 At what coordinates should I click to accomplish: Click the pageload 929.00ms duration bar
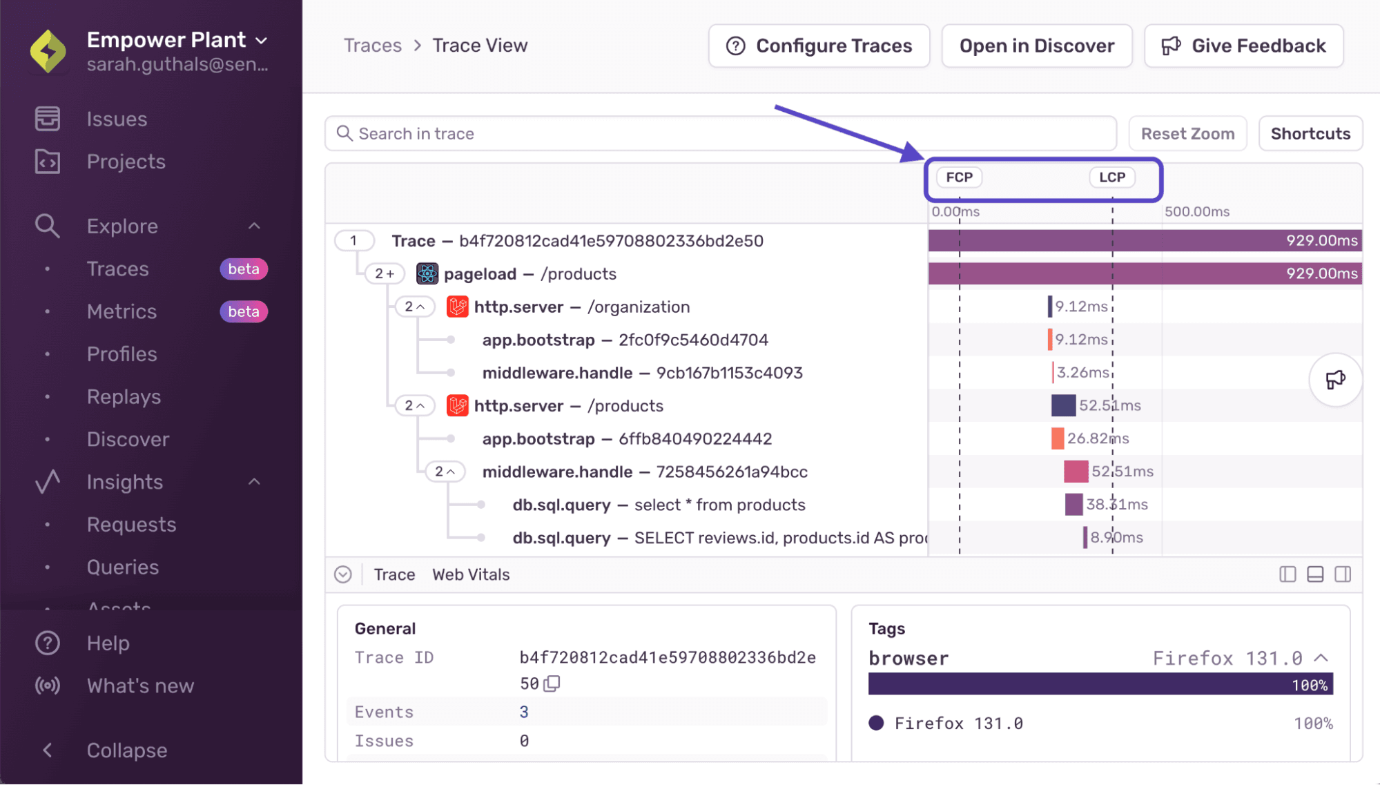click(1145, 273)
